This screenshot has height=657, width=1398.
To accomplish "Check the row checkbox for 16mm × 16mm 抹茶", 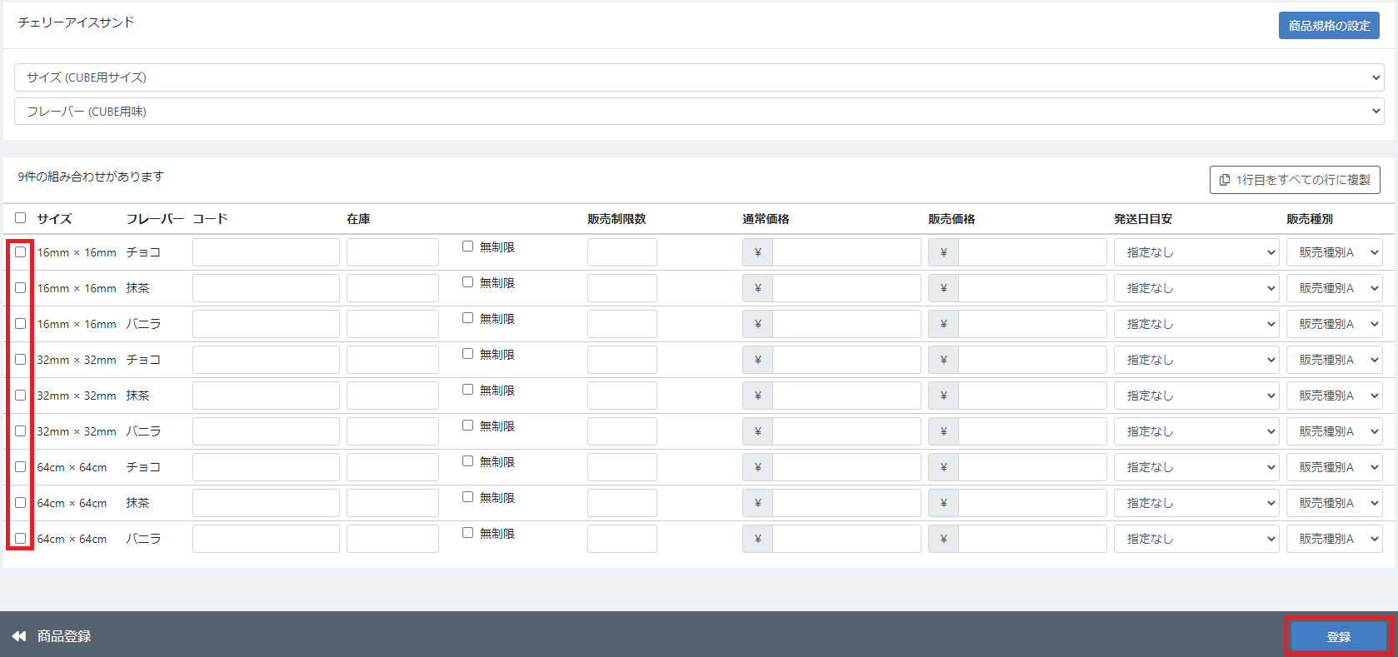I will pyautogui.click(x=21, y=288).
